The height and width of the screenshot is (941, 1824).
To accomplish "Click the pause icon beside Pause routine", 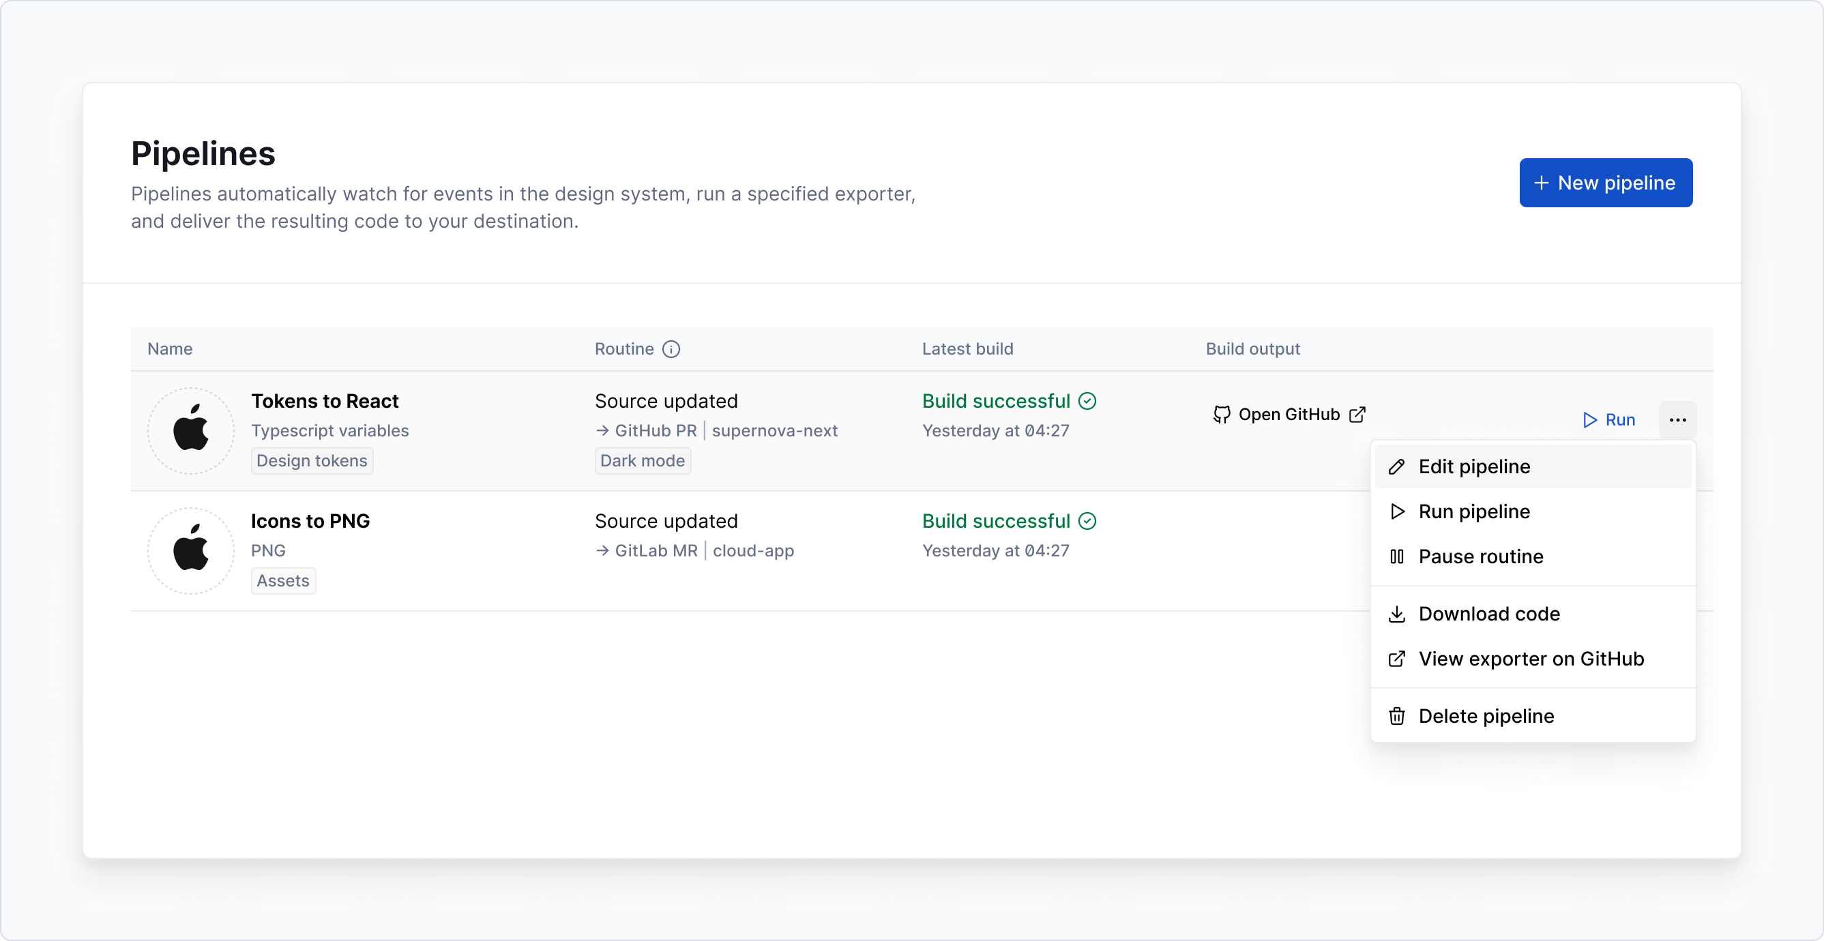I will 1397,556.
